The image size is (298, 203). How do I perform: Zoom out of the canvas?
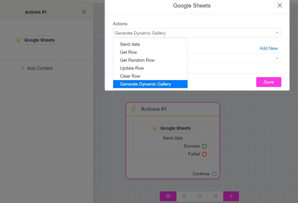click(200, 196)
